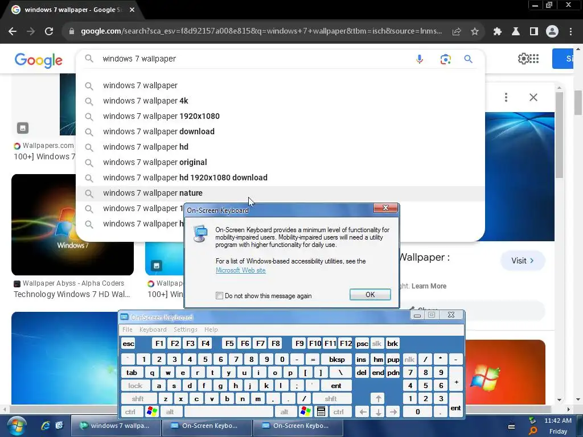The image size is (583, 437).
Task: Click the Chrome address bar URL
Action: coord(261,31)
